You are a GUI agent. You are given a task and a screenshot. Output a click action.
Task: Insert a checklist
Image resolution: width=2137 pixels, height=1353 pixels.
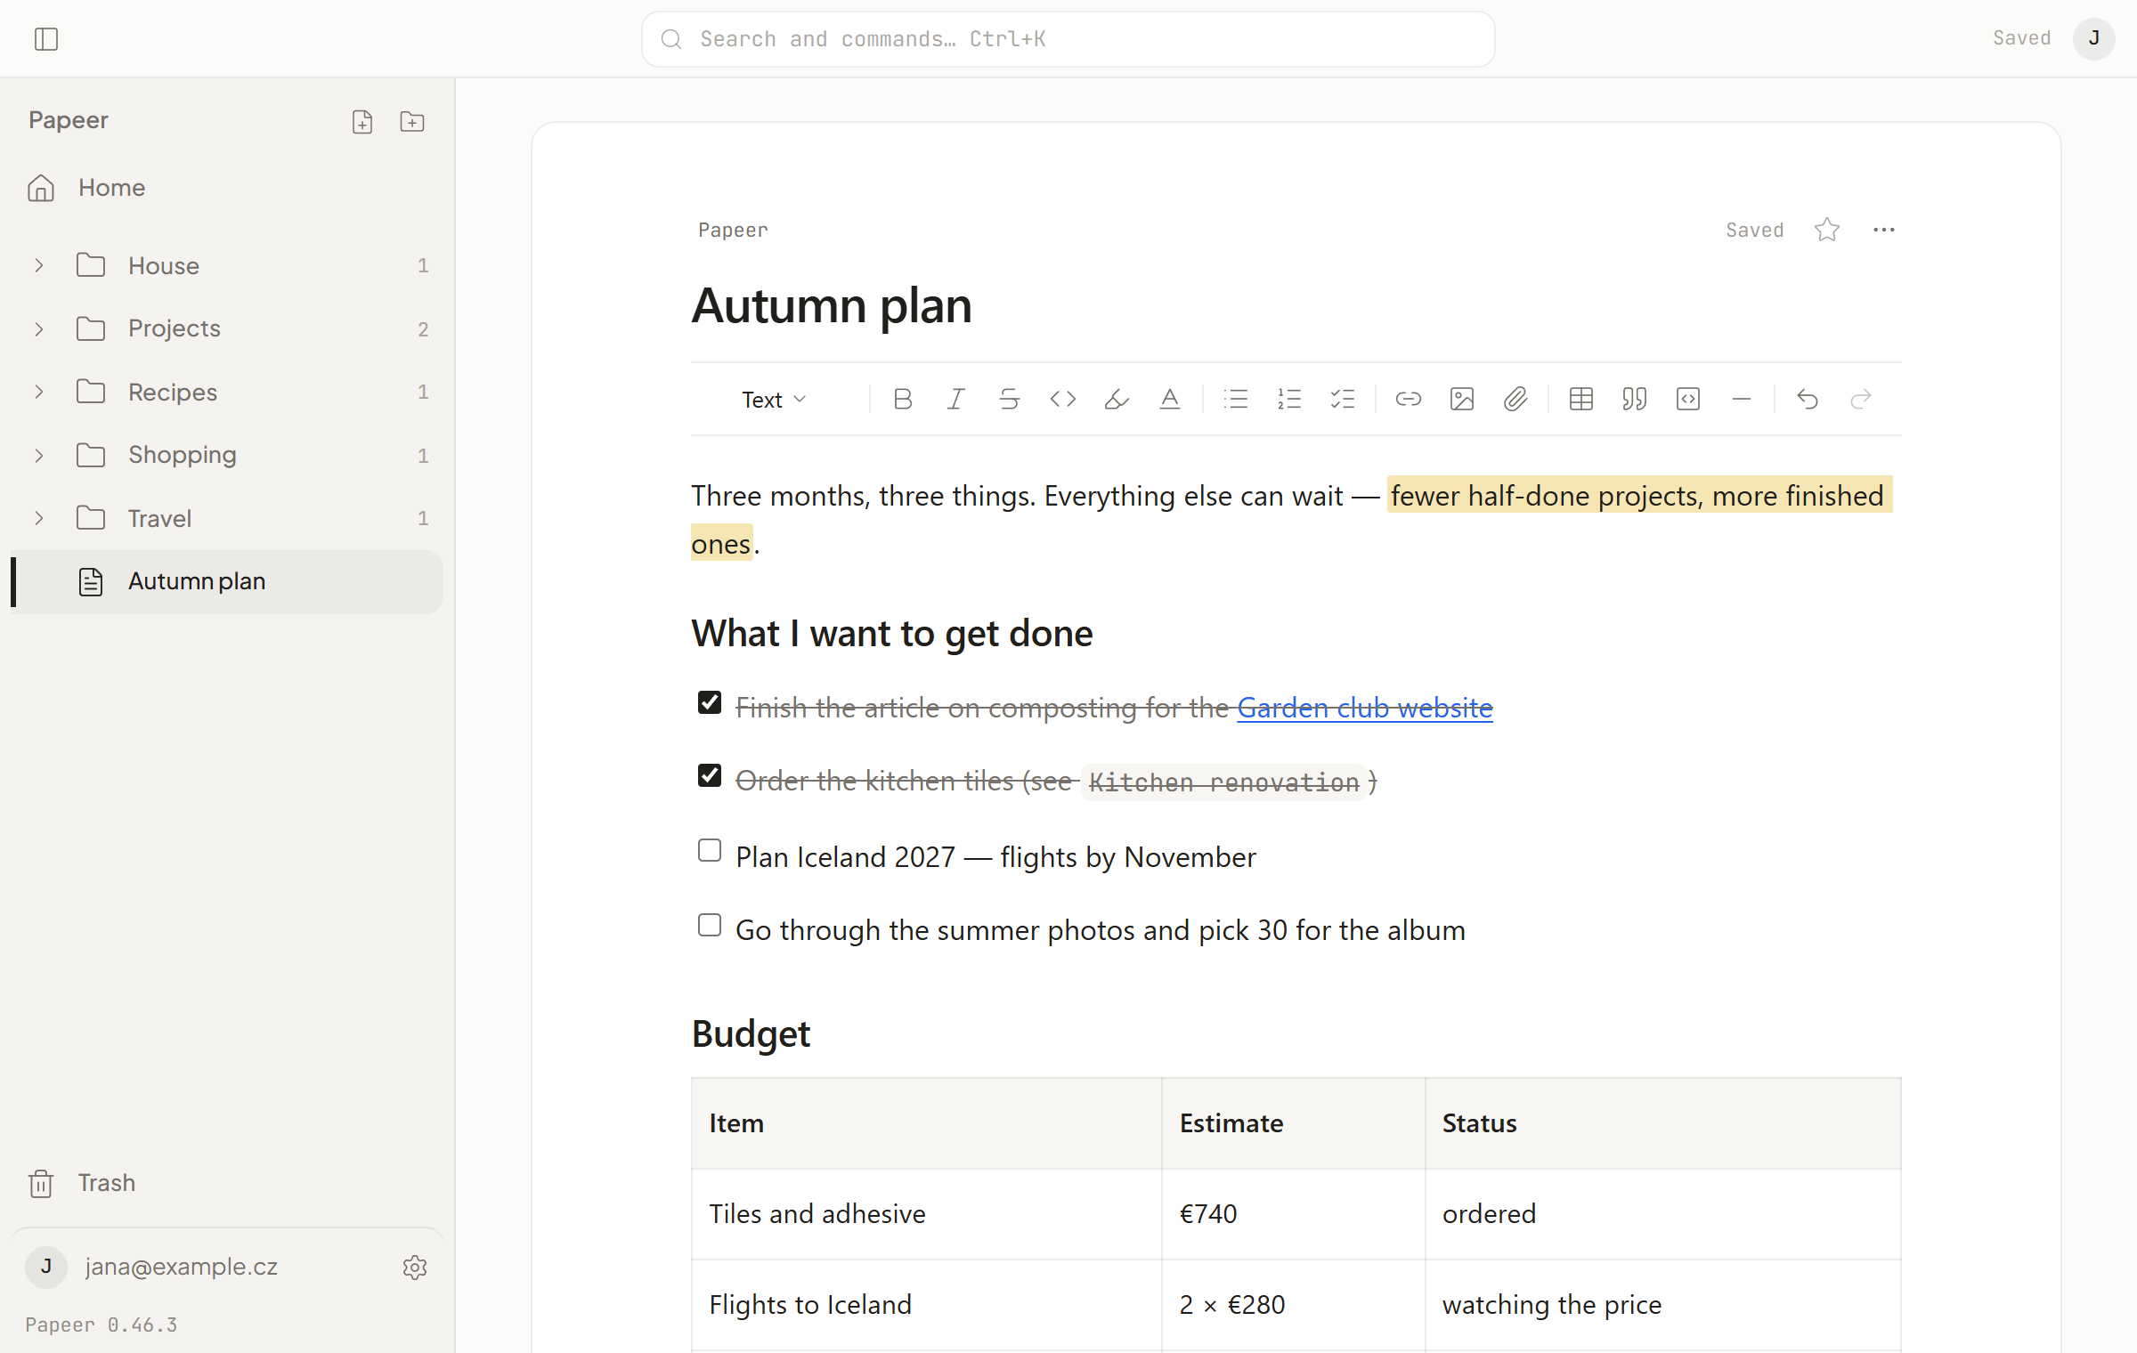[1343, 399]
